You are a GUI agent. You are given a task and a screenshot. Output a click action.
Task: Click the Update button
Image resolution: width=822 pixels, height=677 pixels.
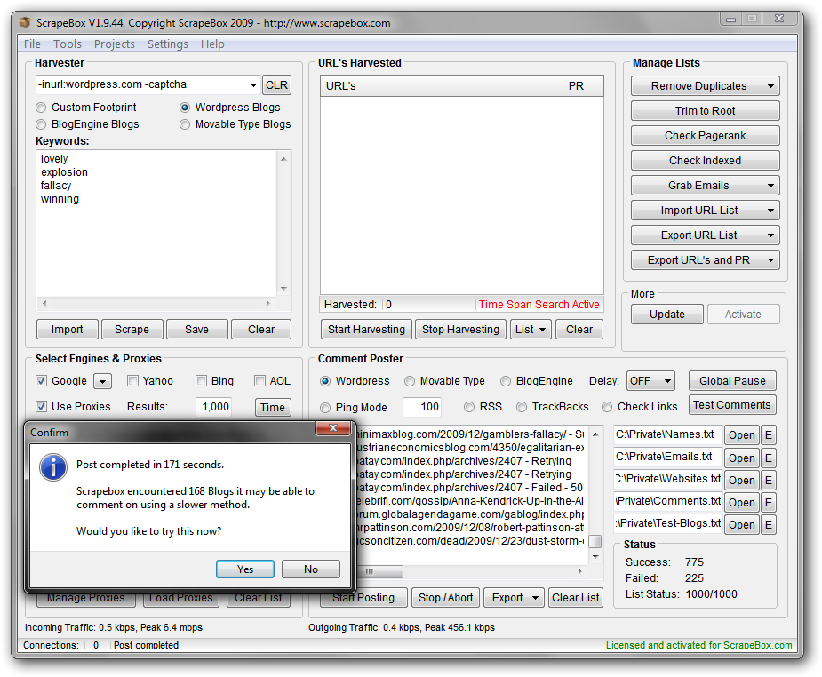coord(666,314)
